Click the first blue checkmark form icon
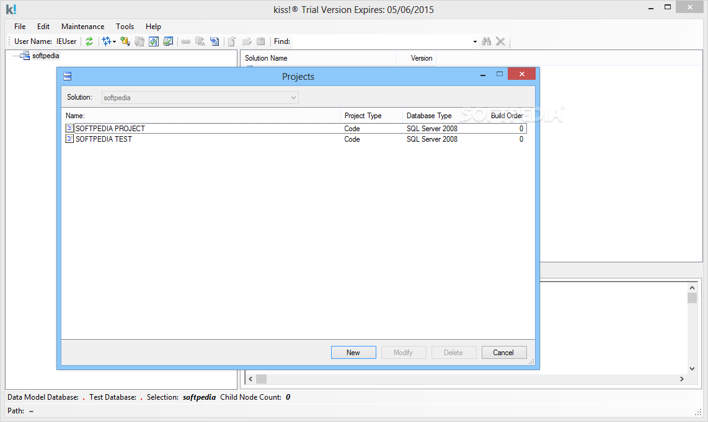This screenshot has height=422, width=708. point(154,41)
